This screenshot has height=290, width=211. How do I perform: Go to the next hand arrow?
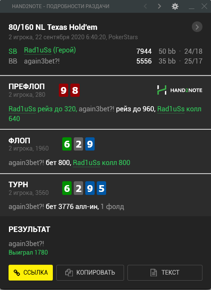point(159,6)
